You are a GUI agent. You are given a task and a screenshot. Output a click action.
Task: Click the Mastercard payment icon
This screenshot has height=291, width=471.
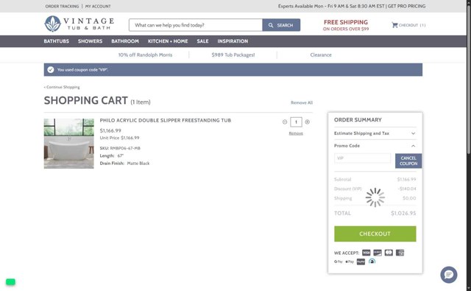[x=389, y=253]
